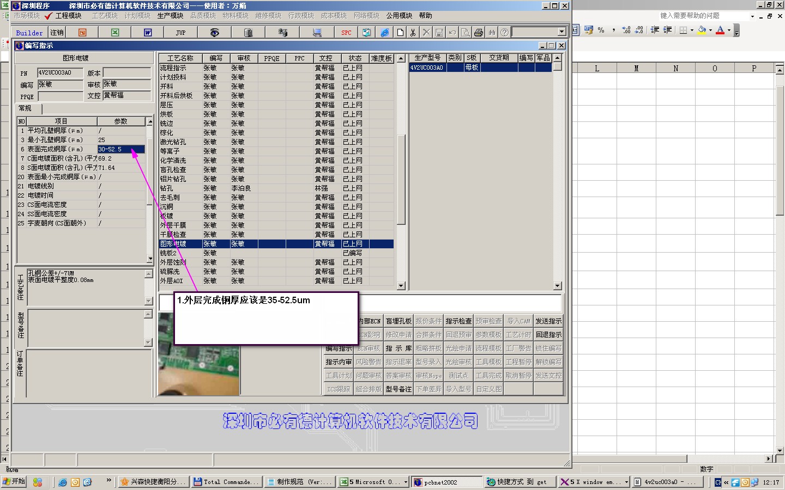Open the 工程模块 menu

tap(68, 16)
